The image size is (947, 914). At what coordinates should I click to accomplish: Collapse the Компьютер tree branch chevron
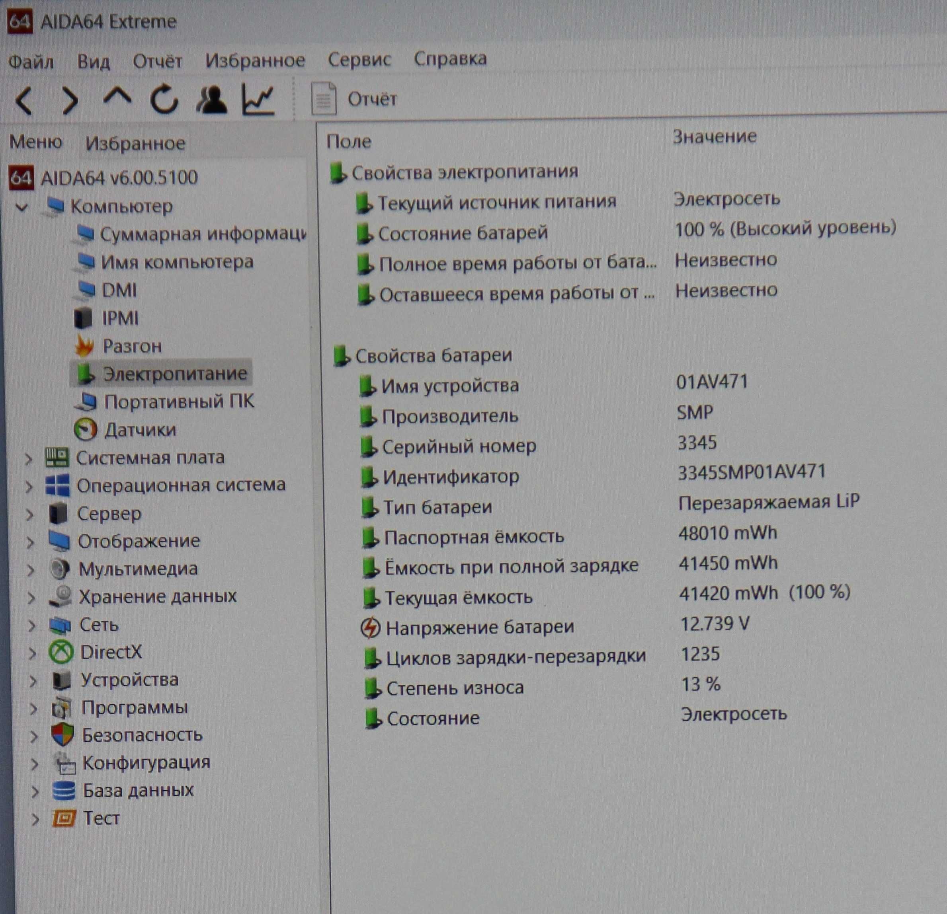[22, 207]
